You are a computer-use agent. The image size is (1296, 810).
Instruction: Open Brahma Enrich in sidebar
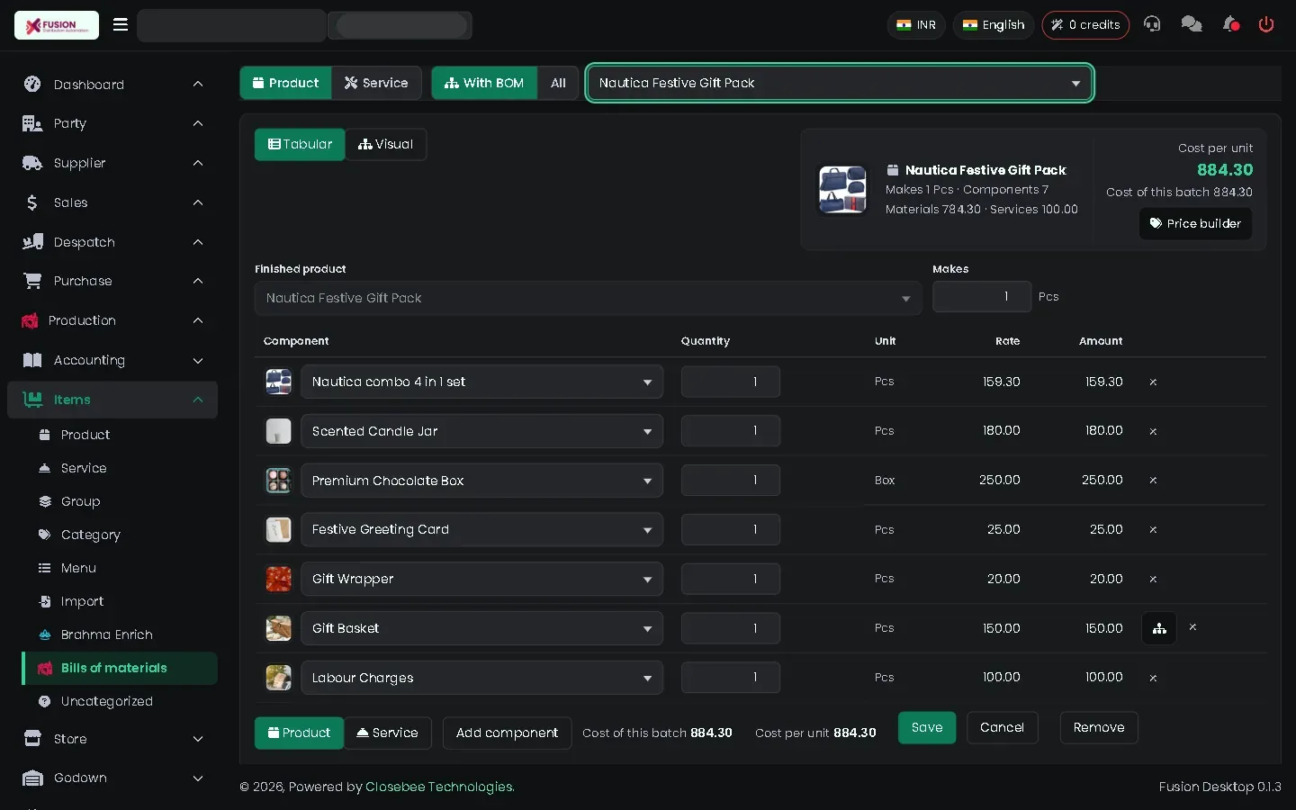(x=106, y=634)
